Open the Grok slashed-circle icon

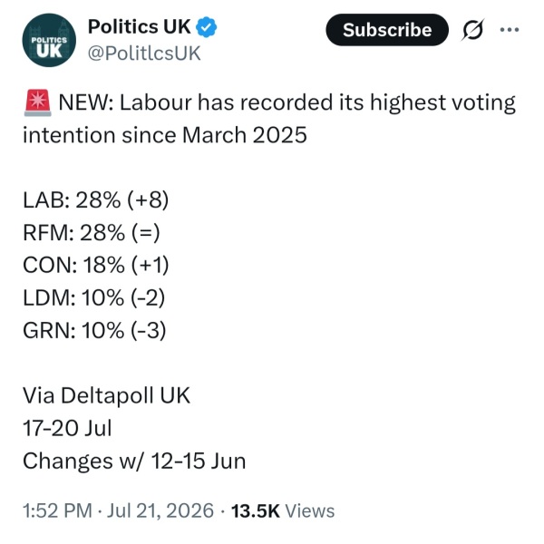pos(472,30)
